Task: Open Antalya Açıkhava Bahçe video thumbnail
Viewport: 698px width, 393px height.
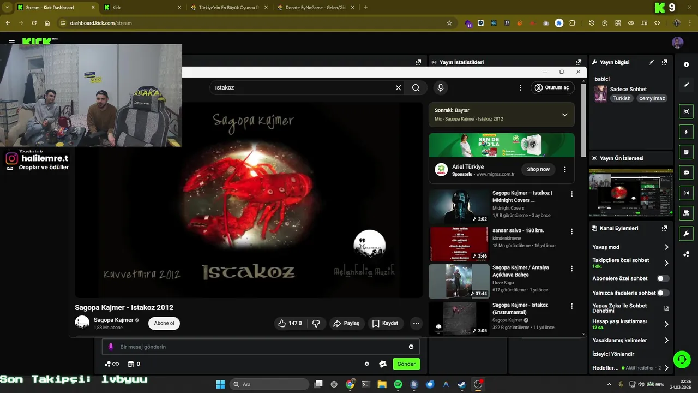Action: pos(459,281)
